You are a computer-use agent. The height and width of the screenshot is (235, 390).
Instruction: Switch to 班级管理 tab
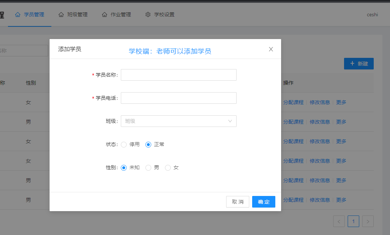(x=73, y=15)
